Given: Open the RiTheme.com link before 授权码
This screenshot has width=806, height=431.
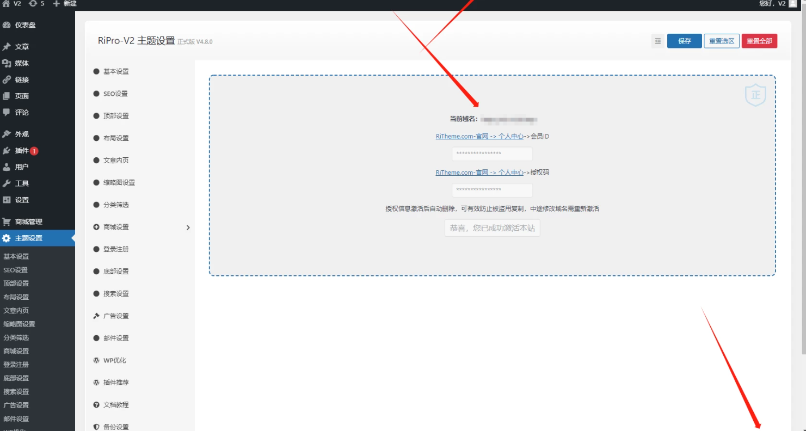Looking at the screenshot, I should [x=479, y=173].
